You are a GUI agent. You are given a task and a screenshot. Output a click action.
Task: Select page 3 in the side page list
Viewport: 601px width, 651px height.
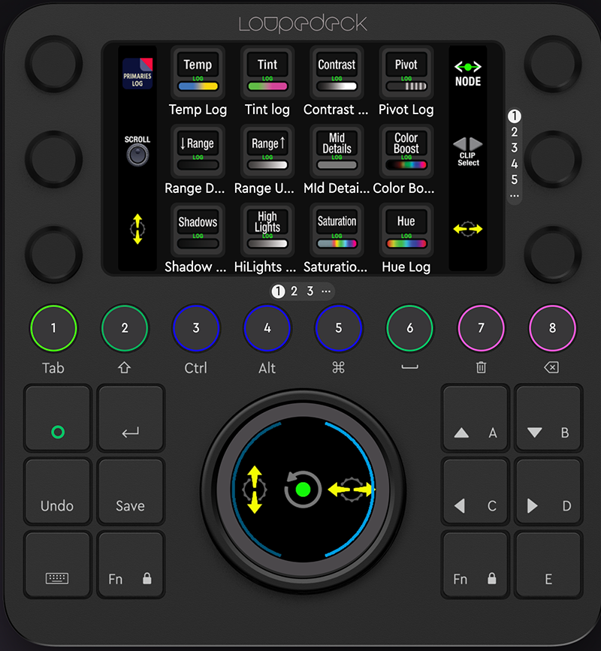(x=515, y=146)
